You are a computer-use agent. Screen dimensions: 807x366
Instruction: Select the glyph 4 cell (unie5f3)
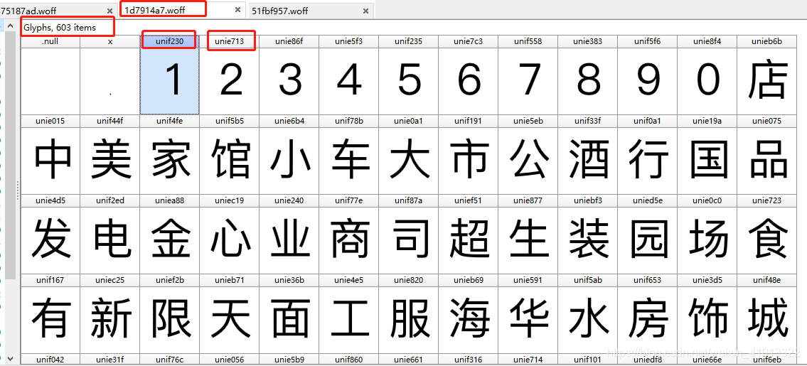(x=348, y=75)
